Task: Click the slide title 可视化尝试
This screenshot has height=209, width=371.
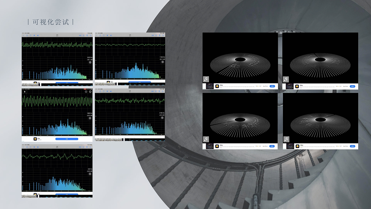Action: 51,22
